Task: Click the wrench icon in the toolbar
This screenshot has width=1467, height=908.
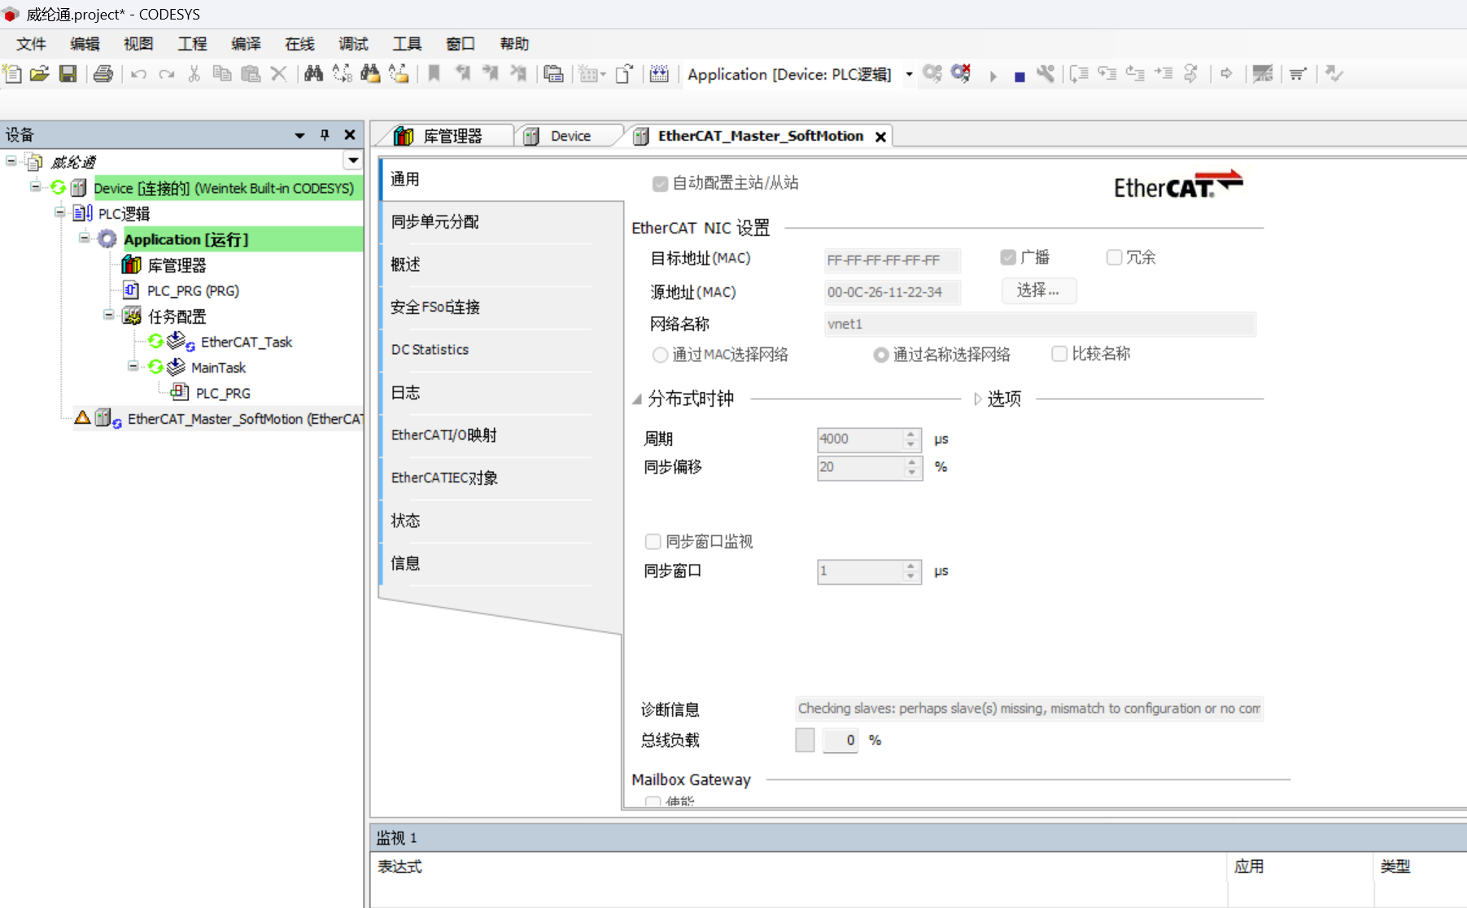Action: pos(1046,74)
